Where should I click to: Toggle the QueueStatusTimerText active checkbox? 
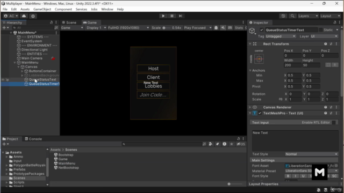(x=262, y=30)
